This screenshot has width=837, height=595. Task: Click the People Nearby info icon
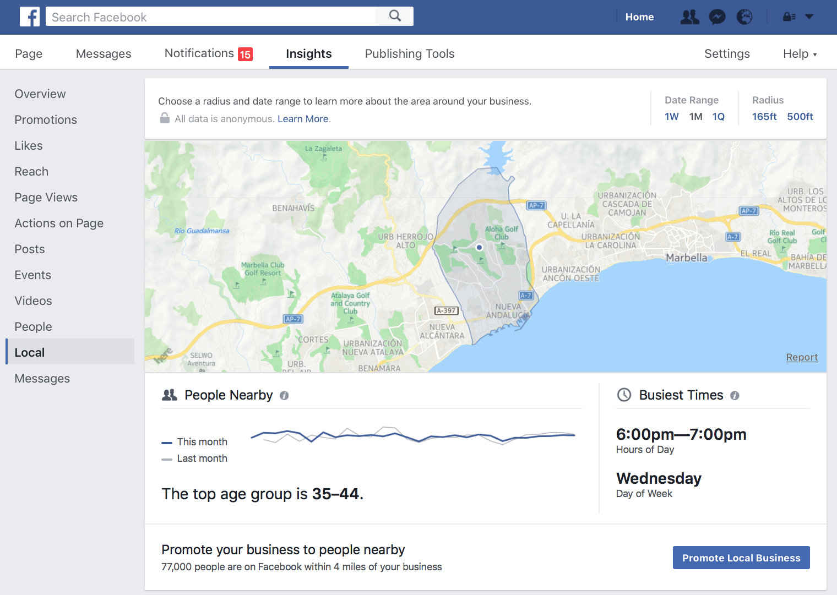point(284,395)
